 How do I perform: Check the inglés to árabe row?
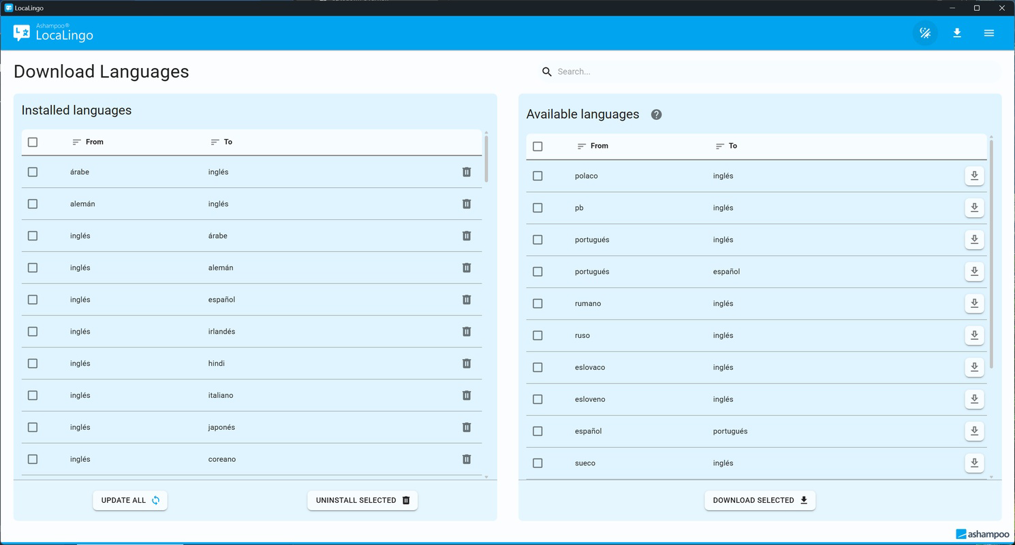(33, 236)
